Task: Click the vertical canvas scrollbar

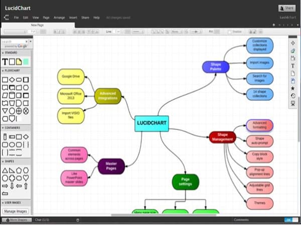Action: [x=299, y=119]
